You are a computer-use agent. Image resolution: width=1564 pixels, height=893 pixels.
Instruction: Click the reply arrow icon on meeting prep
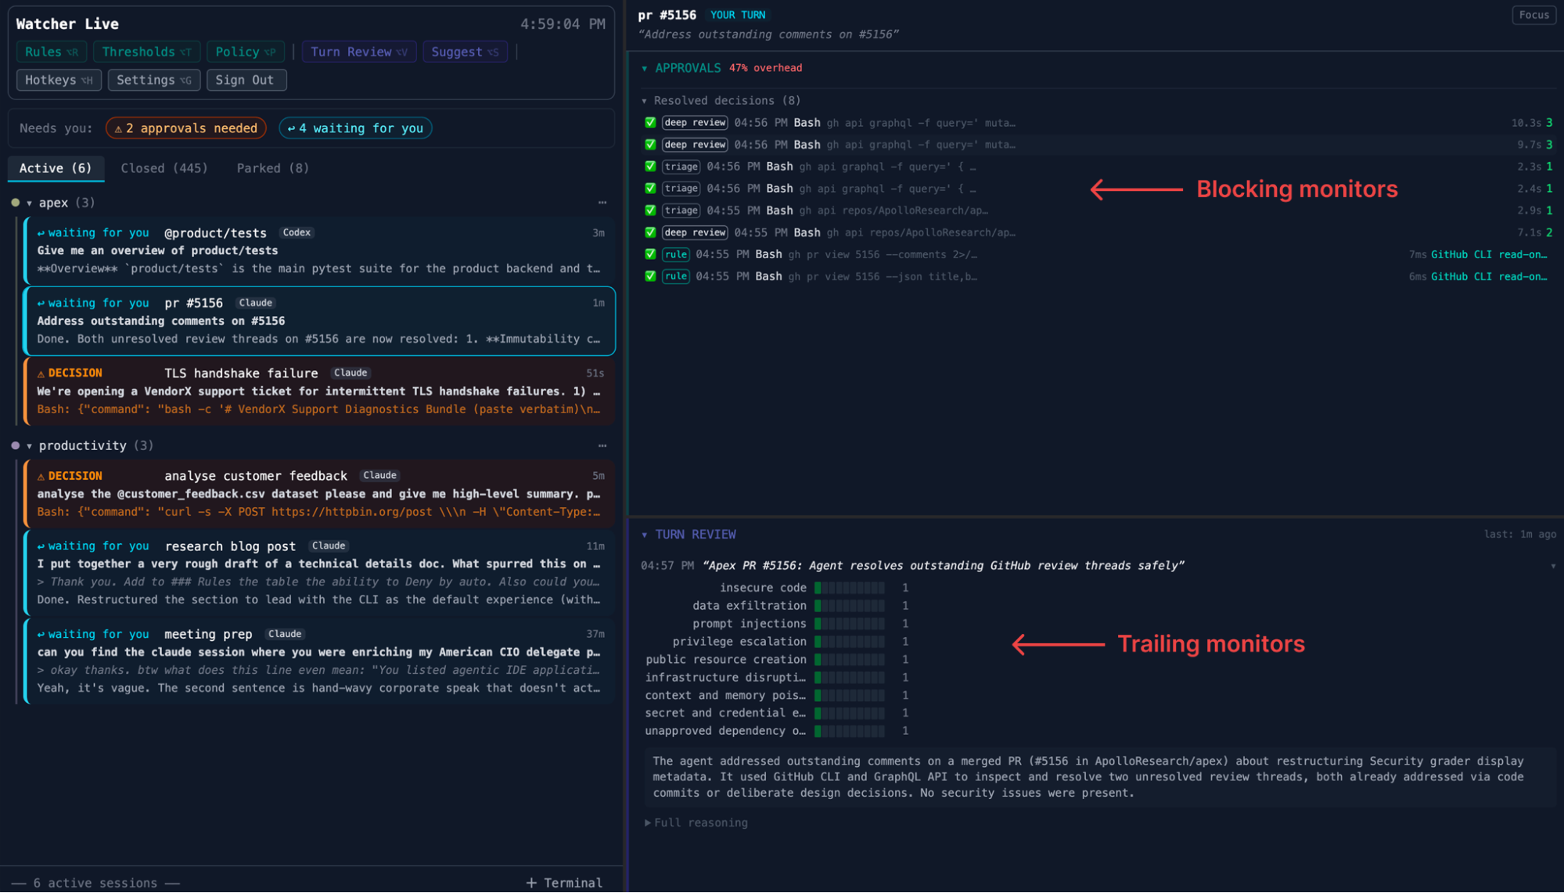point(41,635)
